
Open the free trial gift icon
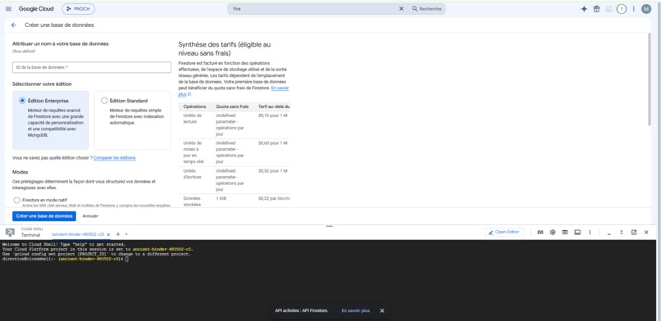pyautogui.click(x=596, y=9)
